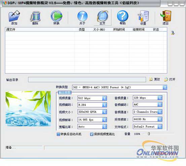This screenshot has height=166, width=186.
Task: Enable the 转换后自动关机 checkbox
Action: [58, 134]
